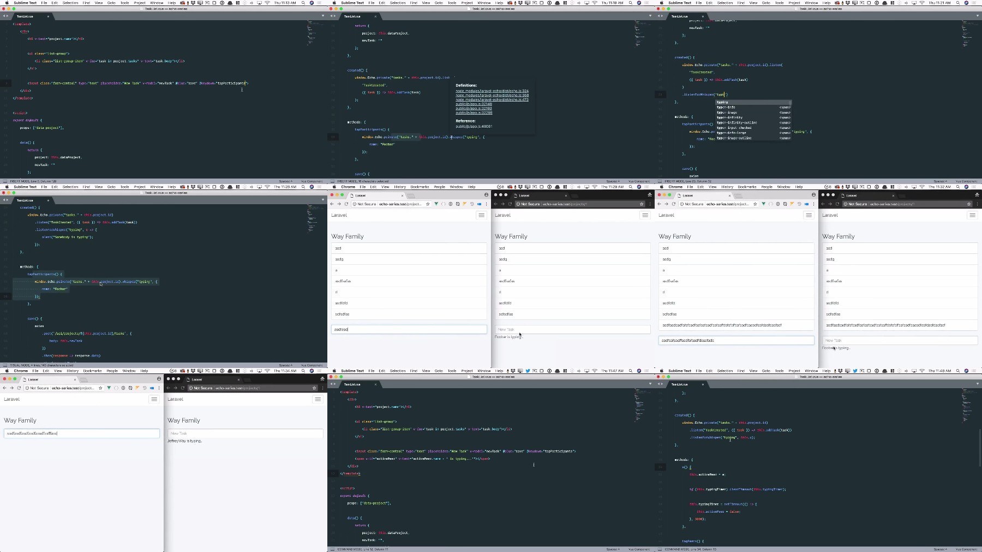
Task: Click the previous-tab arrow in the 11:13 AM Sublime tab bar
Action: tap(3, 16)
